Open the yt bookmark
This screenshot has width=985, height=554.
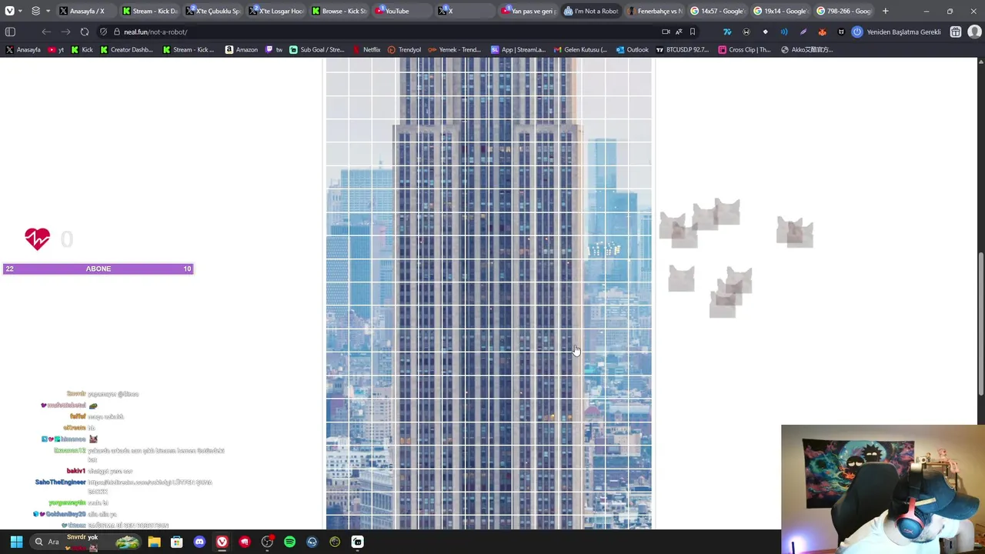[56, 49]
